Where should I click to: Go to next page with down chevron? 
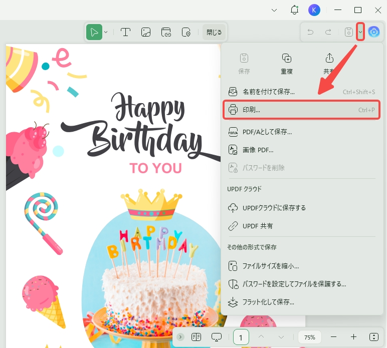(x=281, y=337)
